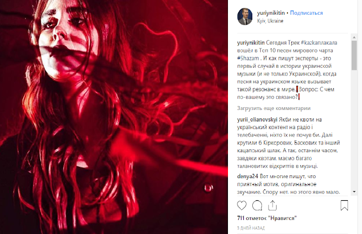Open the comment bubble icon
This screenshot has height=234, width=362.
click(257, 205)
